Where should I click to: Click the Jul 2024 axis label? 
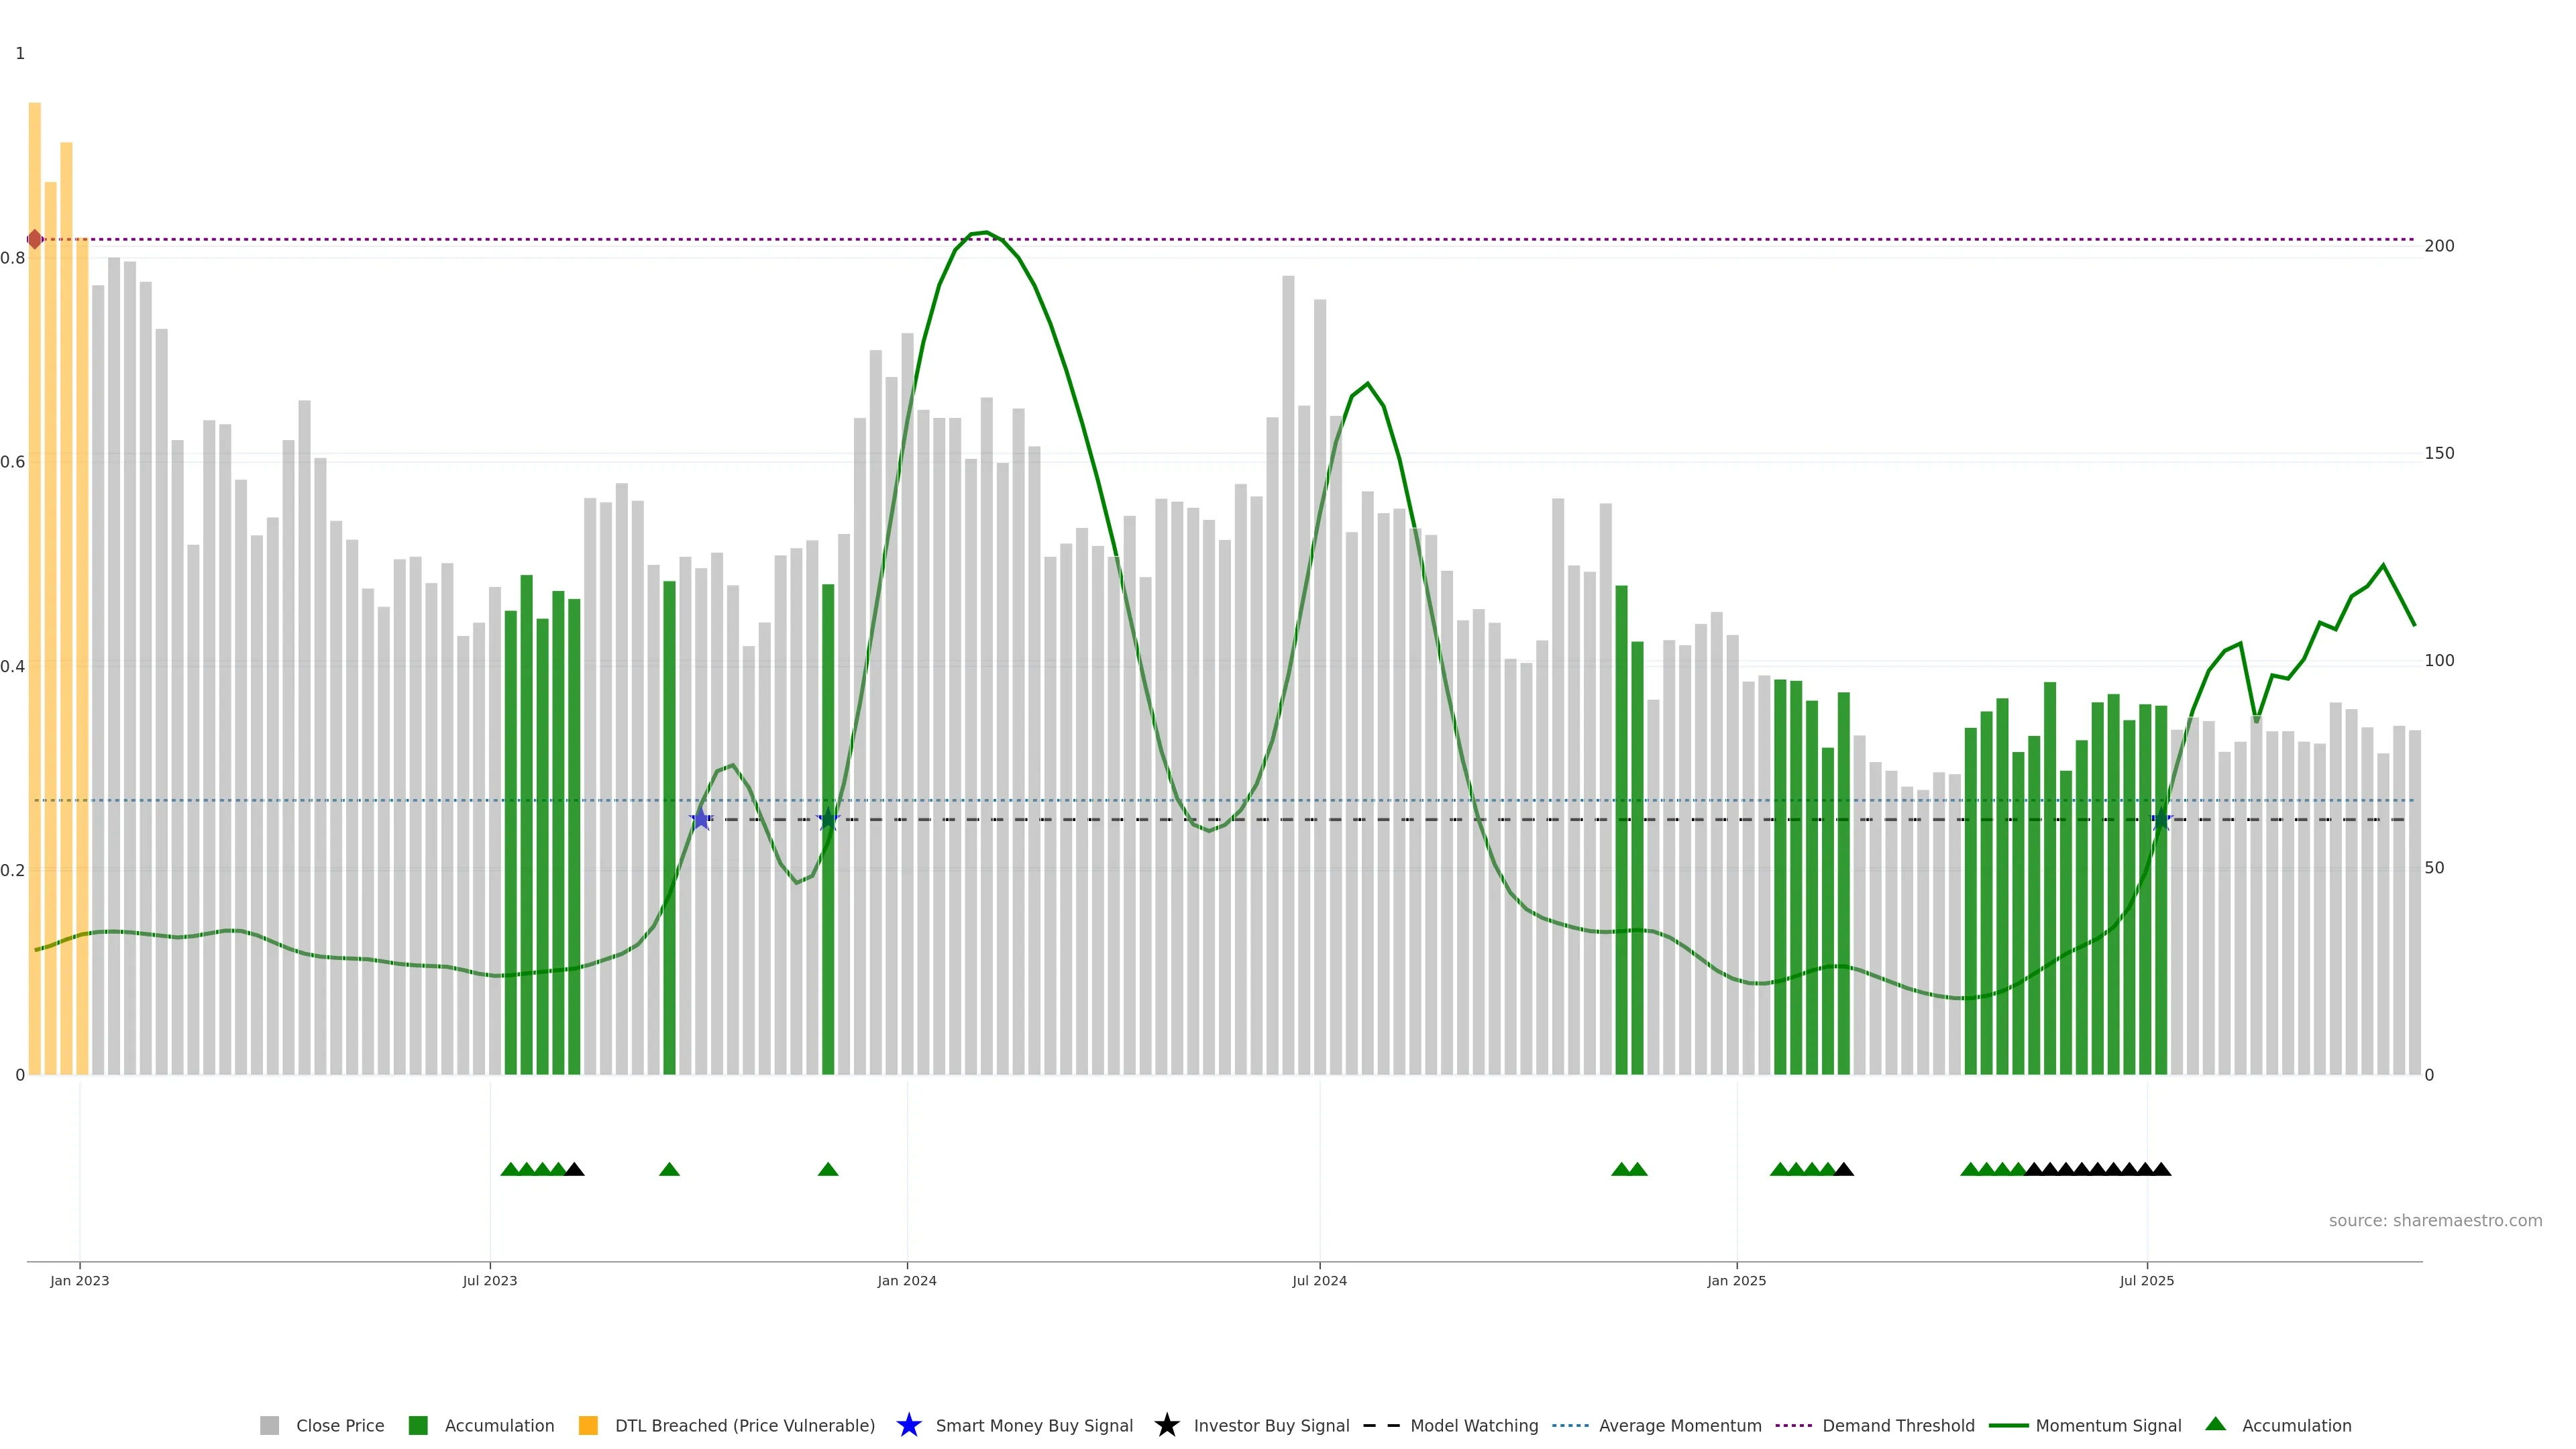coord(1319,1281)
